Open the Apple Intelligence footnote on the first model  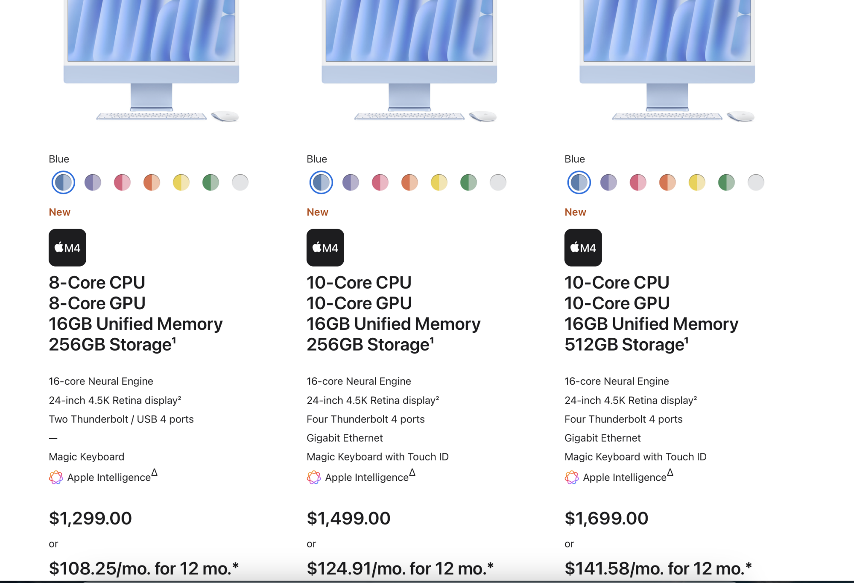155,472
